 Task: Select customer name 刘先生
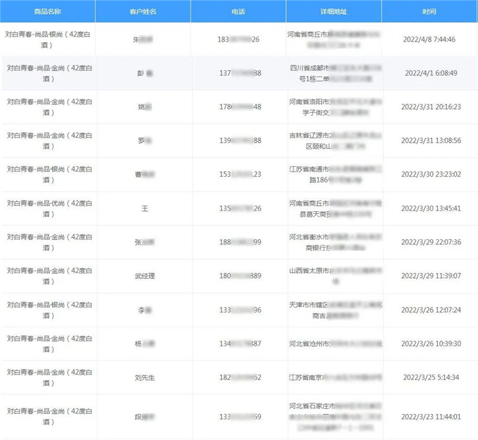(x=143, y=377)
